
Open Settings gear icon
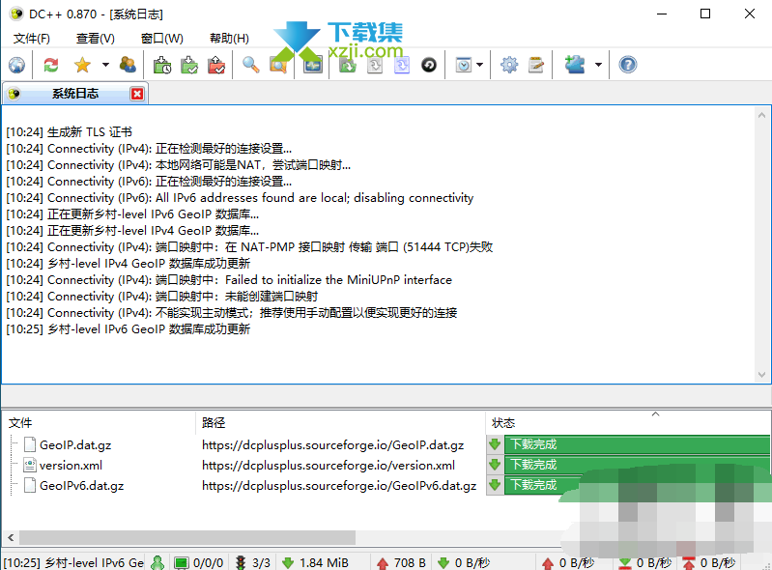(509, 65)
